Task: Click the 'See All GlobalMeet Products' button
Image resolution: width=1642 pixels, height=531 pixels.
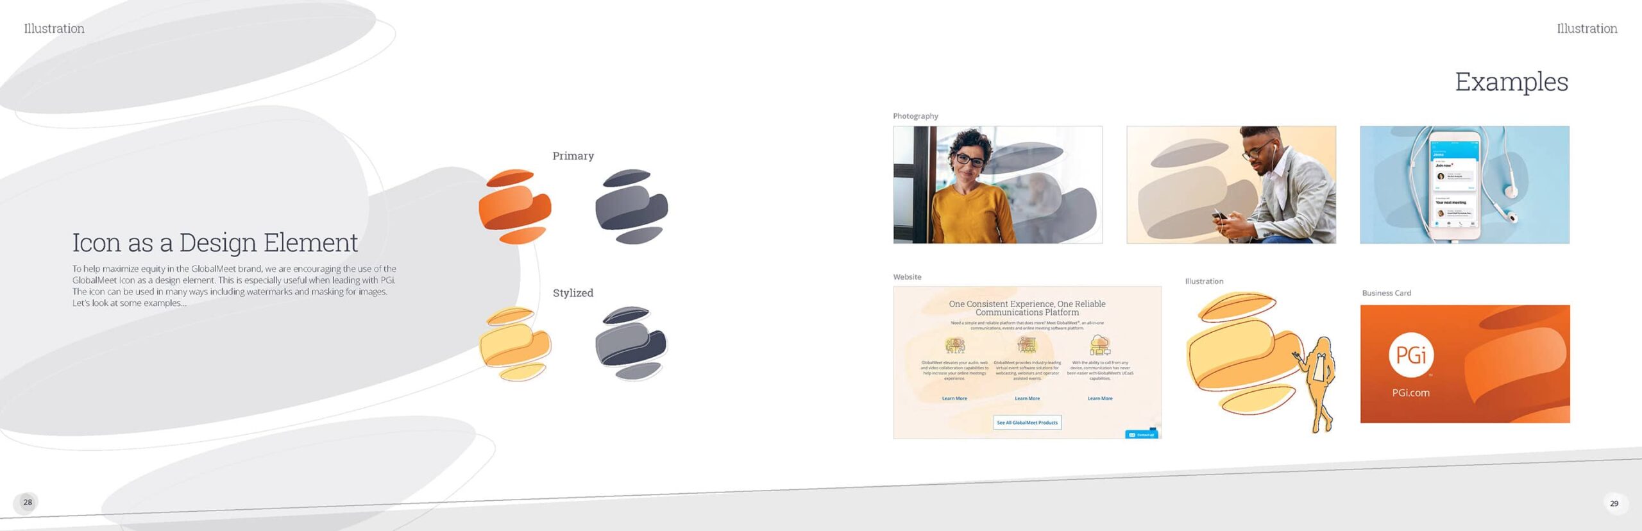Action: coord(1027,423)
